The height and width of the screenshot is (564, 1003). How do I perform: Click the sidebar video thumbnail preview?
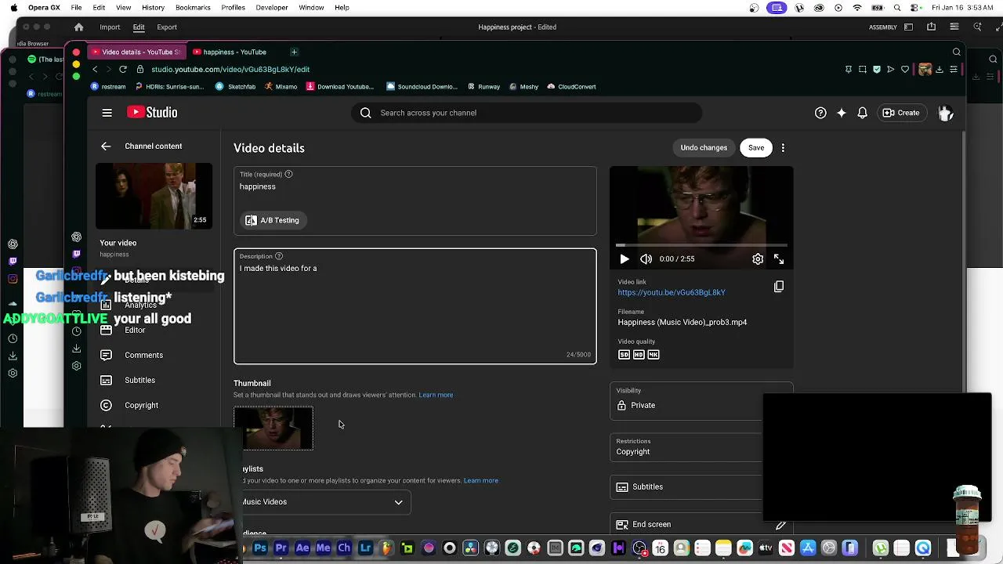[x=154, y=196]
